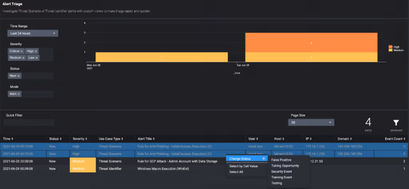Click inside the Mode multi-select field
The height and width of the screenshot is (189, 409).
point(30,94)
